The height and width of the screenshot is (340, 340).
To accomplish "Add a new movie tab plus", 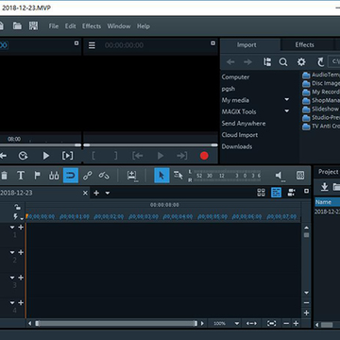I will click(x=96, y=193).
